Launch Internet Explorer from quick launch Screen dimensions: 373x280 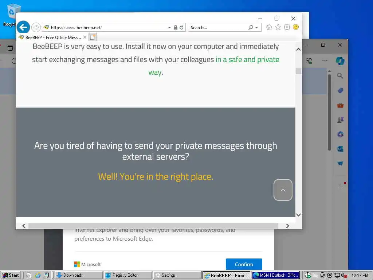(38, 276)
